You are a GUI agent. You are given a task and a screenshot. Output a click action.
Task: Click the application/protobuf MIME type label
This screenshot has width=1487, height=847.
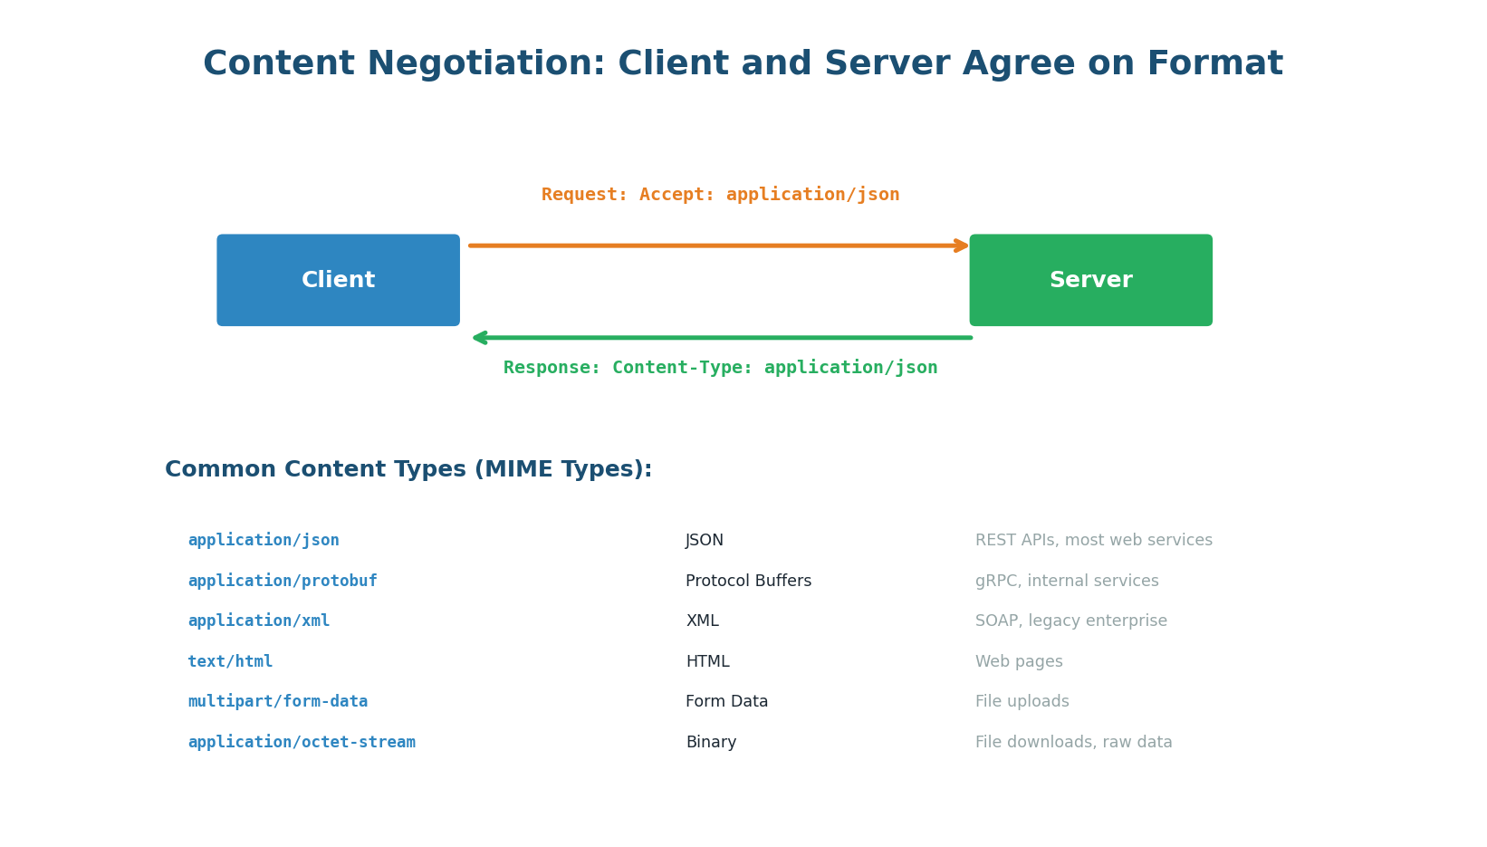tap(283, 581)
